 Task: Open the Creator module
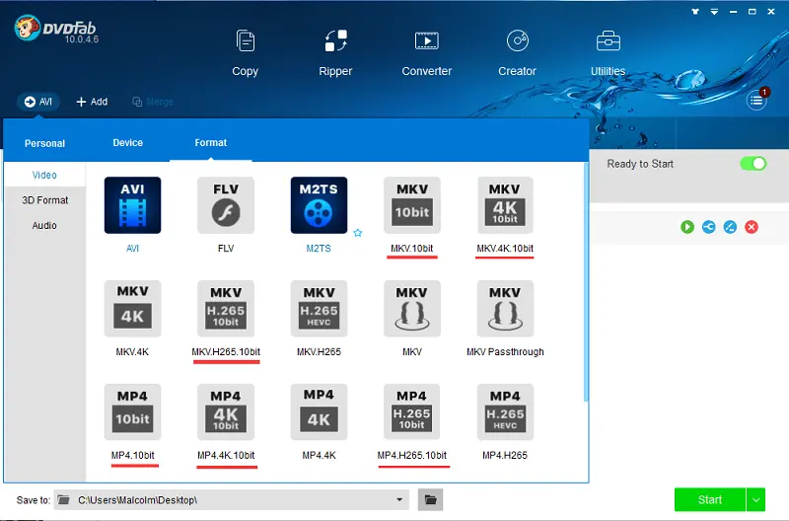pos(517,52)
